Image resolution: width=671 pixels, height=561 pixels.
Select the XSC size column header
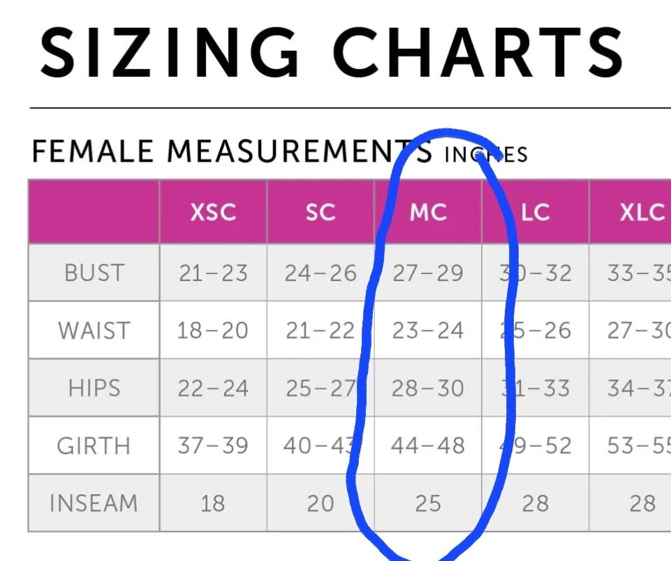[x=213, y=212]
